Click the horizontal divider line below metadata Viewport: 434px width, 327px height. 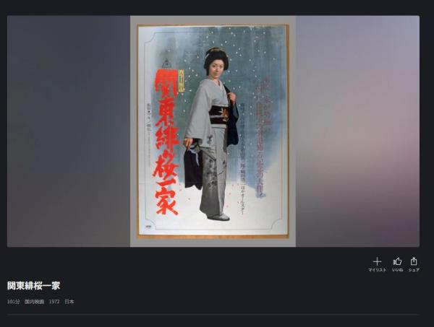[213, 314]
